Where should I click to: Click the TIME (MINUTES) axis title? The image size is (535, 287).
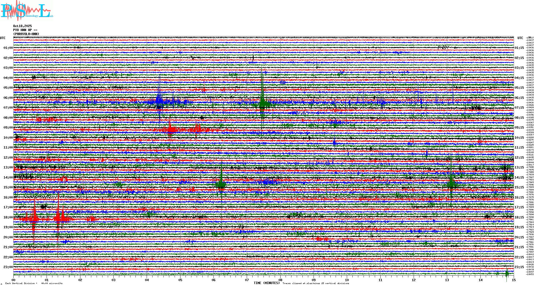[x=267, y=283]
